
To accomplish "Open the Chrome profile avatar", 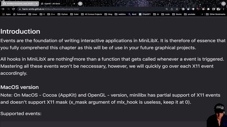I will [218, 9].
